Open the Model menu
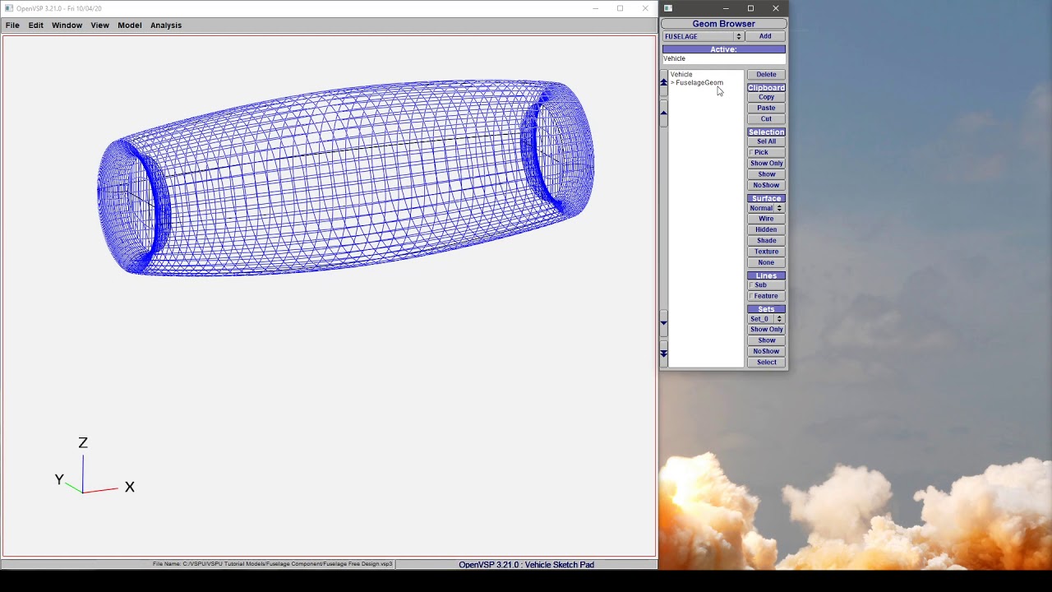 click(130, 25)
